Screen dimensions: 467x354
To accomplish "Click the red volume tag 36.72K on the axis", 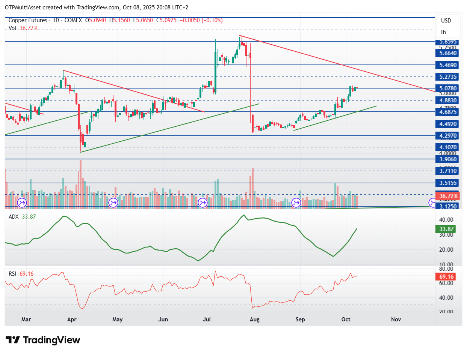I will pos(447,196).
